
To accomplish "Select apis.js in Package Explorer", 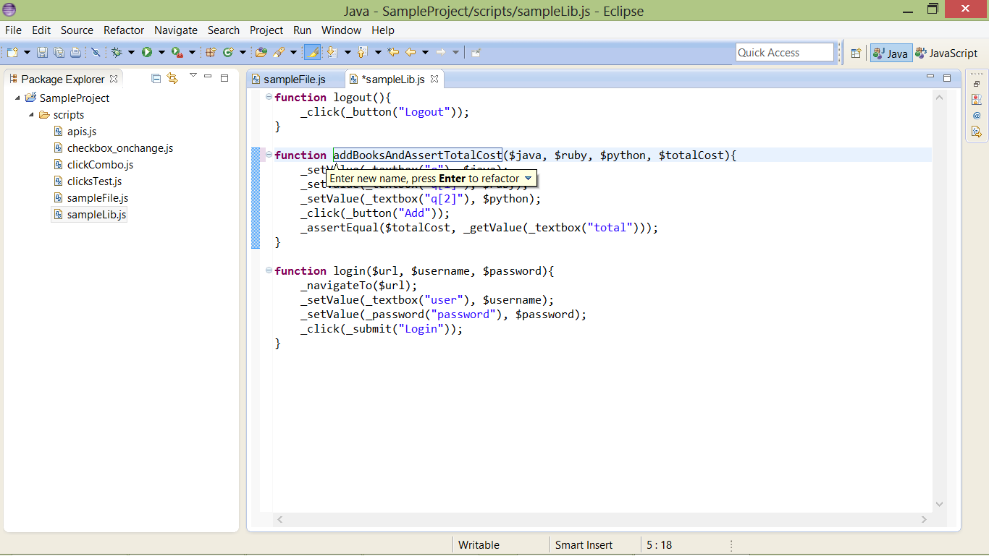I will [81, 131].
